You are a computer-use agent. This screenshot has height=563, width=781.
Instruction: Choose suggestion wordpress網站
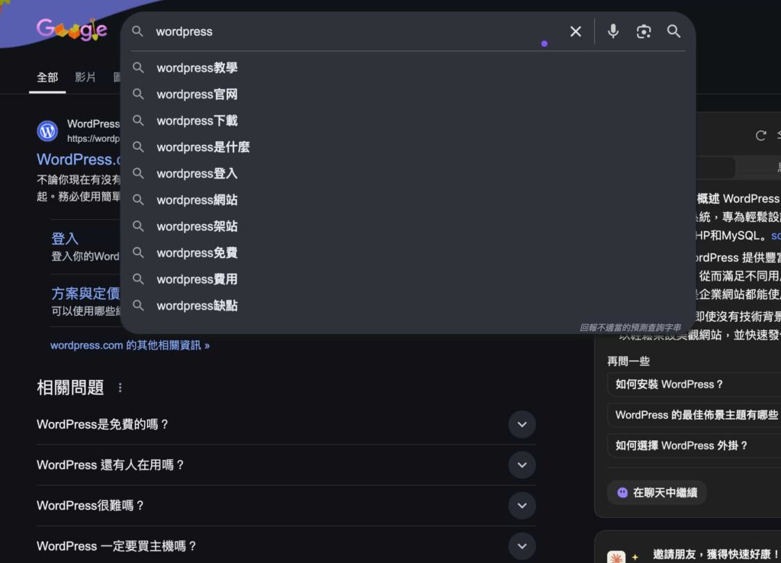click(x=408, y=200)
